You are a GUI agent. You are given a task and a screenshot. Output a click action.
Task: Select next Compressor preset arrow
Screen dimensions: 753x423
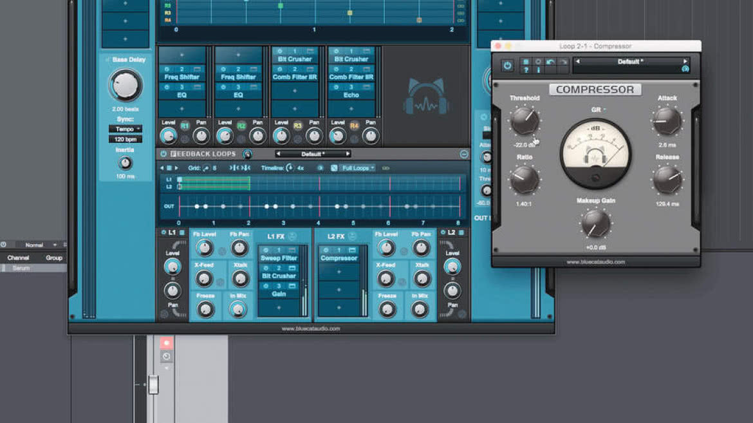click(685, 62)
